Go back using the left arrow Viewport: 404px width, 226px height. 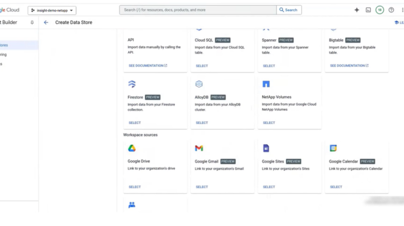click(46, 23)
